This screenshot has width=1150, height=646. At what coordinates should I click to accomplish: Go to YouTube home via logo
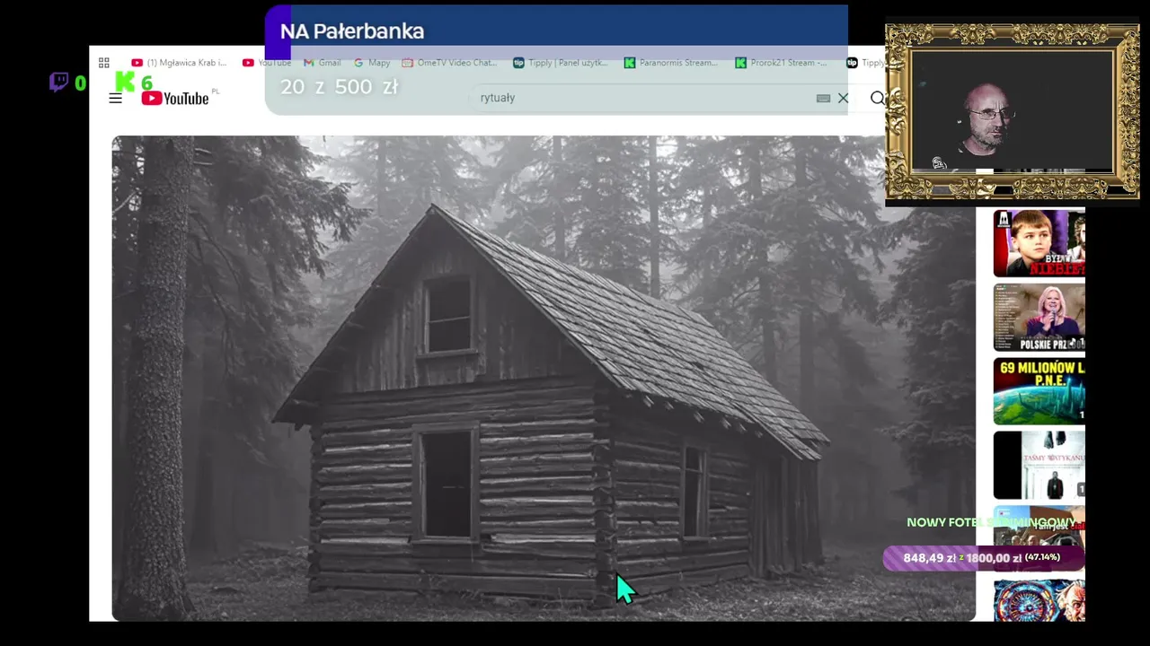(x=175, y=98)
